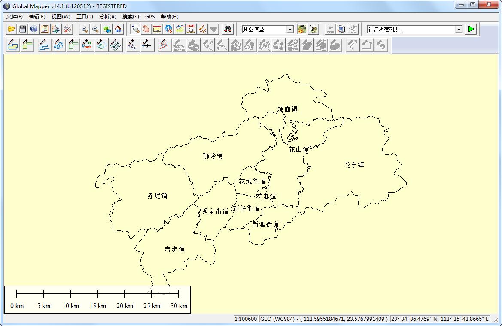Click the Zoom In magnifier icon

point(85,29)
